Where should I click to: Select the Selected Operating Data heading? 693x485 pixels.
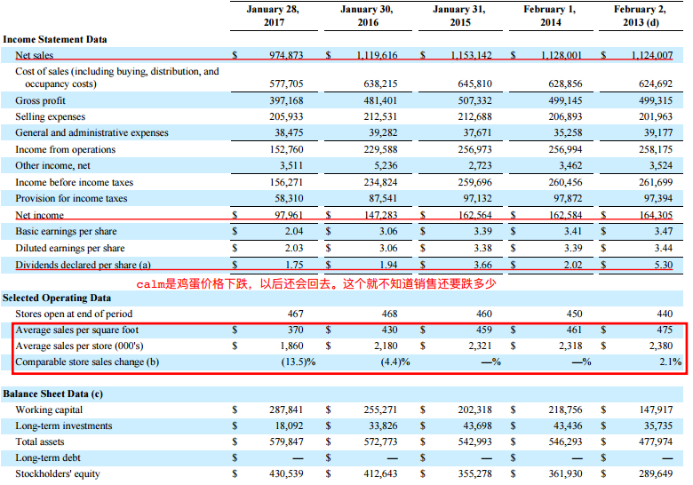(x=57, y=298)
